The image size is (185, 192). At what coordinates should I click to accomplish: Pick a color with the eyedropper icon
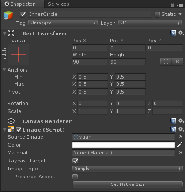[x=180, y=145]
